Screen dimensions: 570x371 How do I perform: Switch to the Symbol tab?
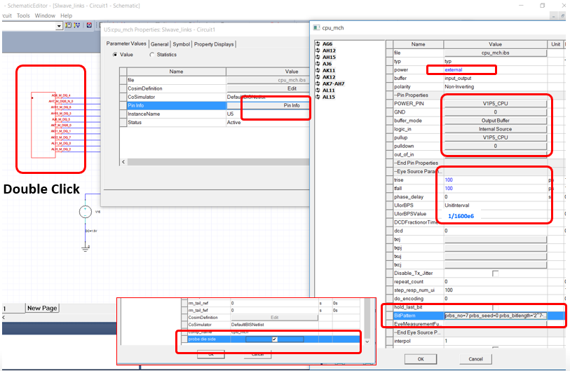181,44
